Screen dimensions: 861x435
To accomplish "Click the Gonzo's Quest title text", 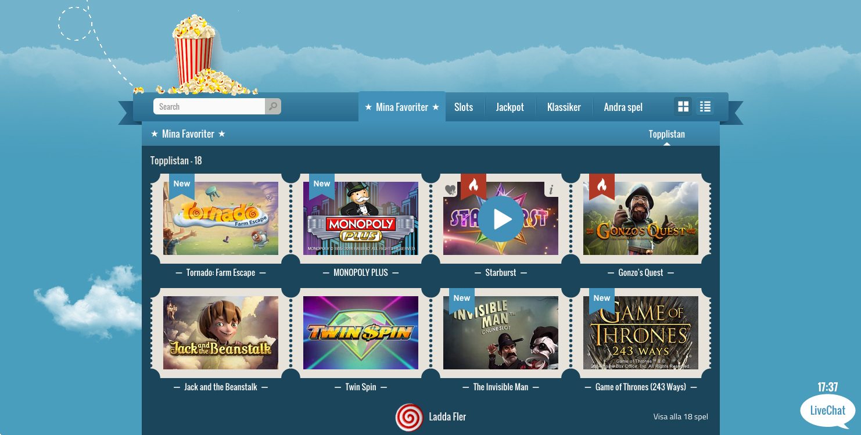I will 641,272.
